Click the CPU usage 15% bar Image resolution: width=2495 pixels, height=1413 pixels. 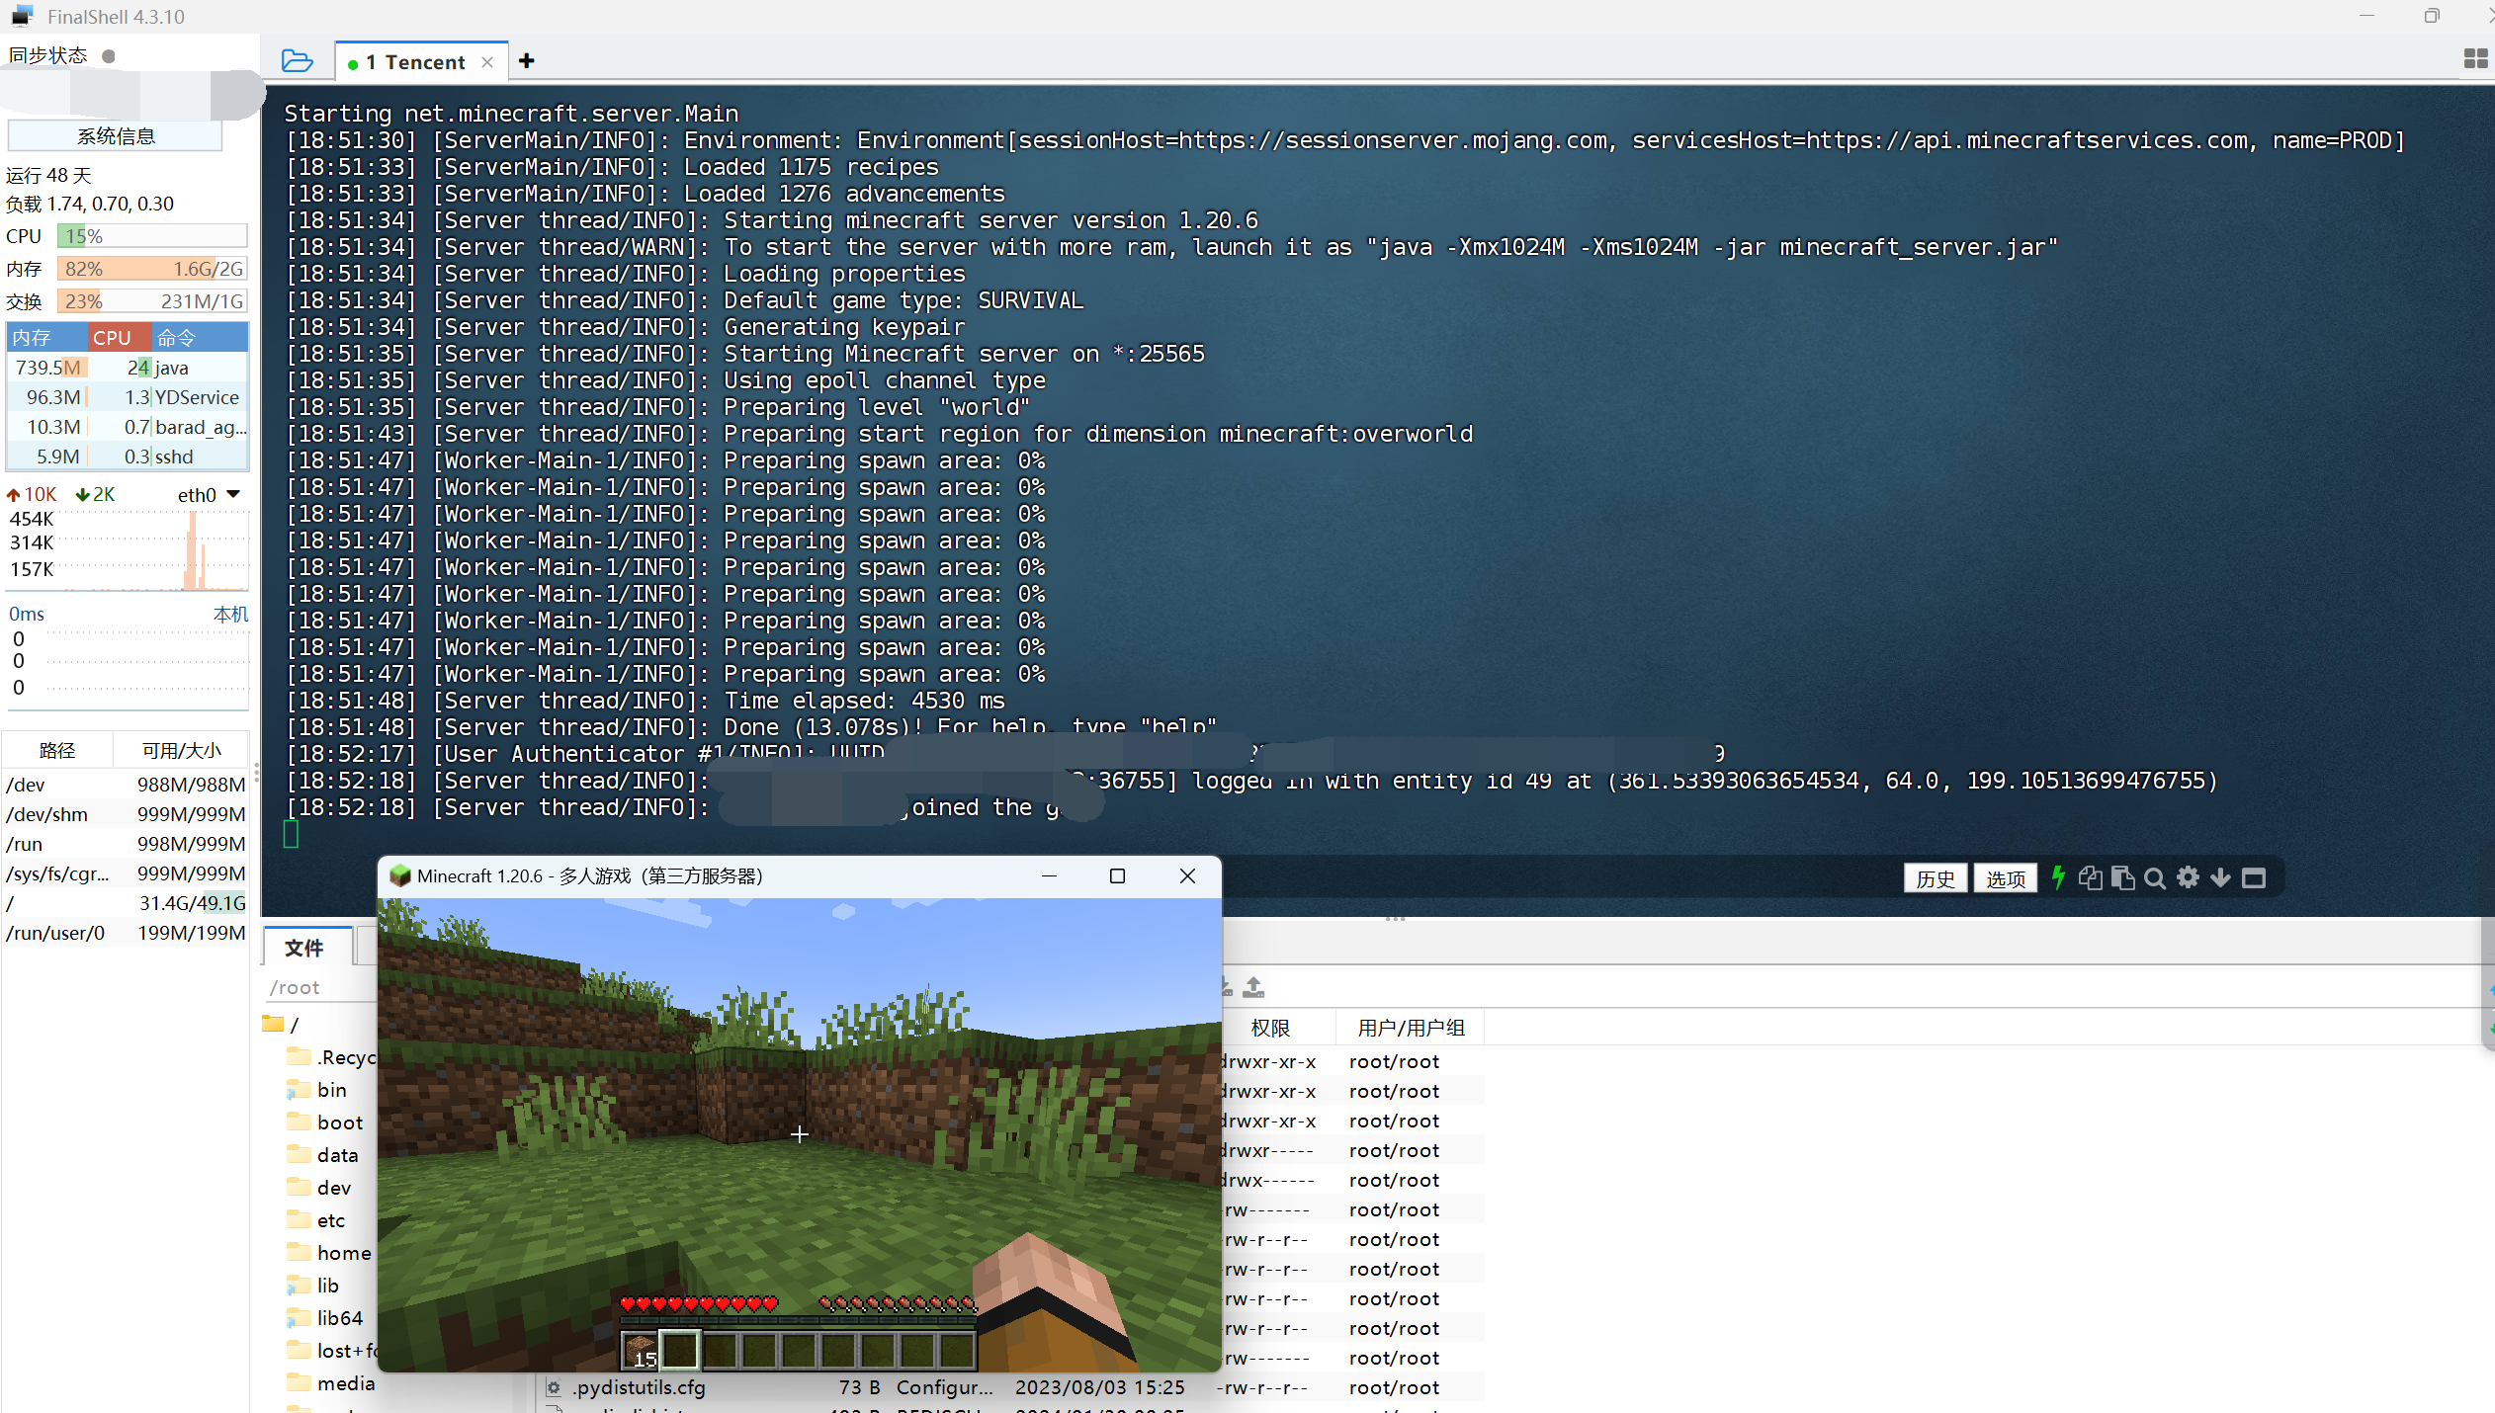coord(152,236)
